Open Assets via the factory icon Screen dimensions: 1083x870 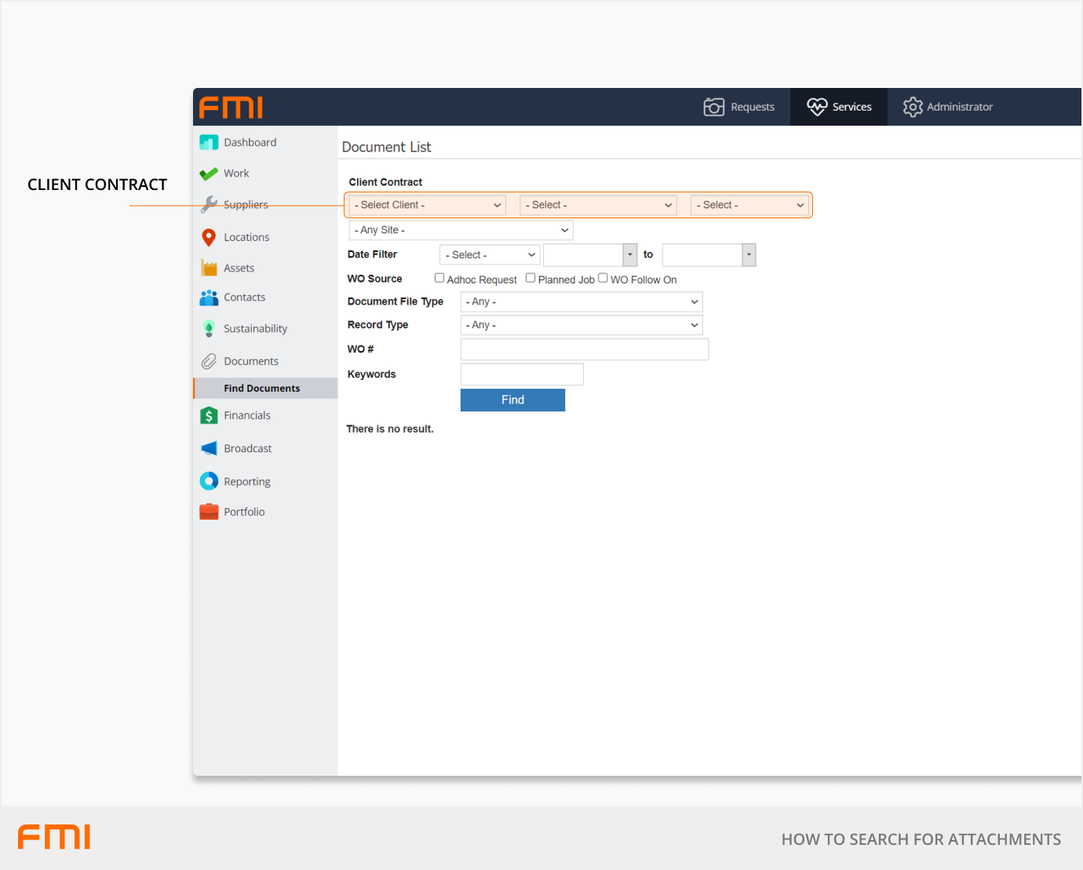click(209, 268)
